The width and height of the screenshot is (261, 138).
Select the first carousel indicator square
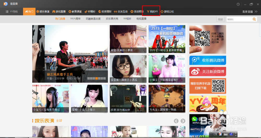pos(88,79)
